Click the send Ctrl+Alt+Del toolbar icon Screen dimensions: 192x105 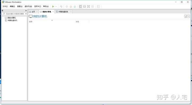click(61, 6)
